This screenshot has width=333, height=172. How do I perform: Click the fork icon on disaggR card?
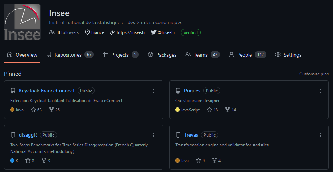(44, 160)
